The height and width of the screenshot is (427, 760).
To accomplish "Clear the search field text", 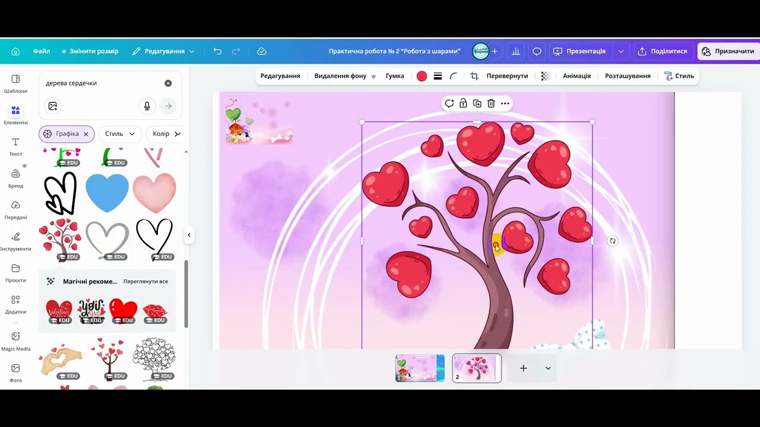I will tap(168, 83).
